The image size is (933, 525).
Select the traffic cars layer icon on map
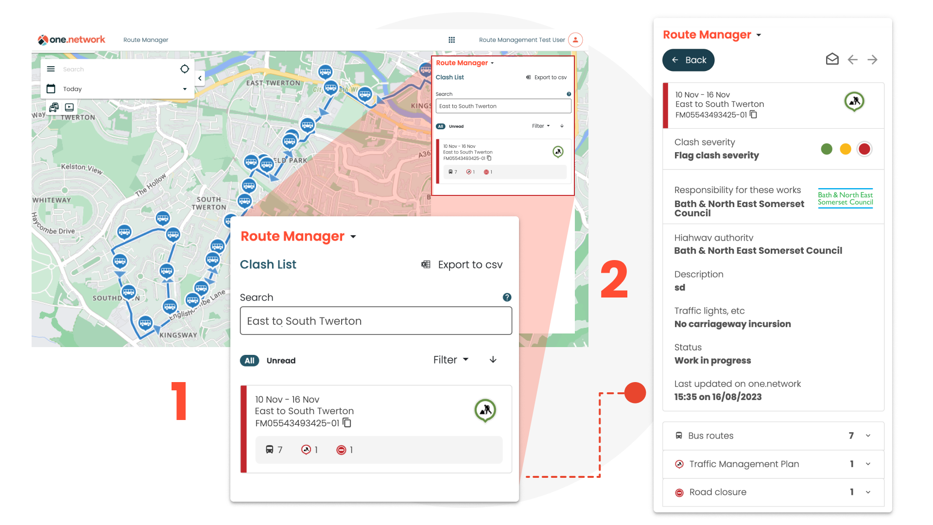(x=54, y=107)
